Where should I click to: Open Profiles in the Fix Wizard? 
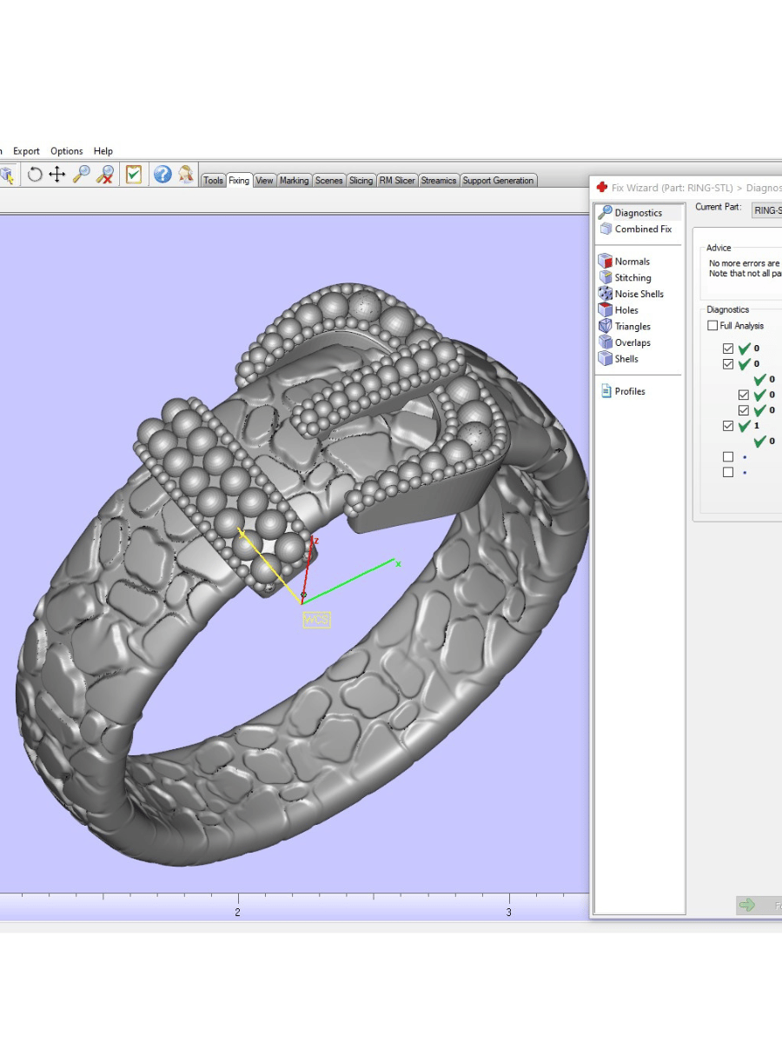coord(630,392)
